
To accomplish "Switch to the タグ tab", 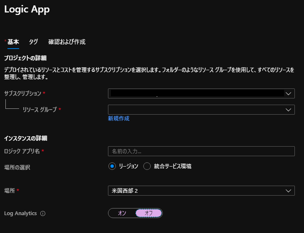I will pyautogui.click(x=33, y=42).
